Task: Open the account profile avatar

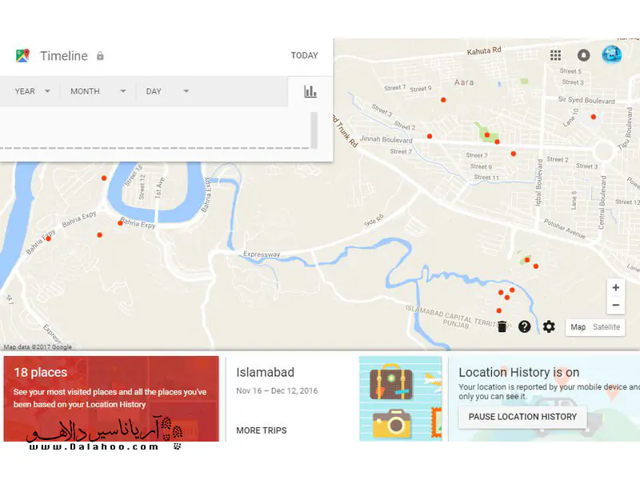Action: click(611, 54)
